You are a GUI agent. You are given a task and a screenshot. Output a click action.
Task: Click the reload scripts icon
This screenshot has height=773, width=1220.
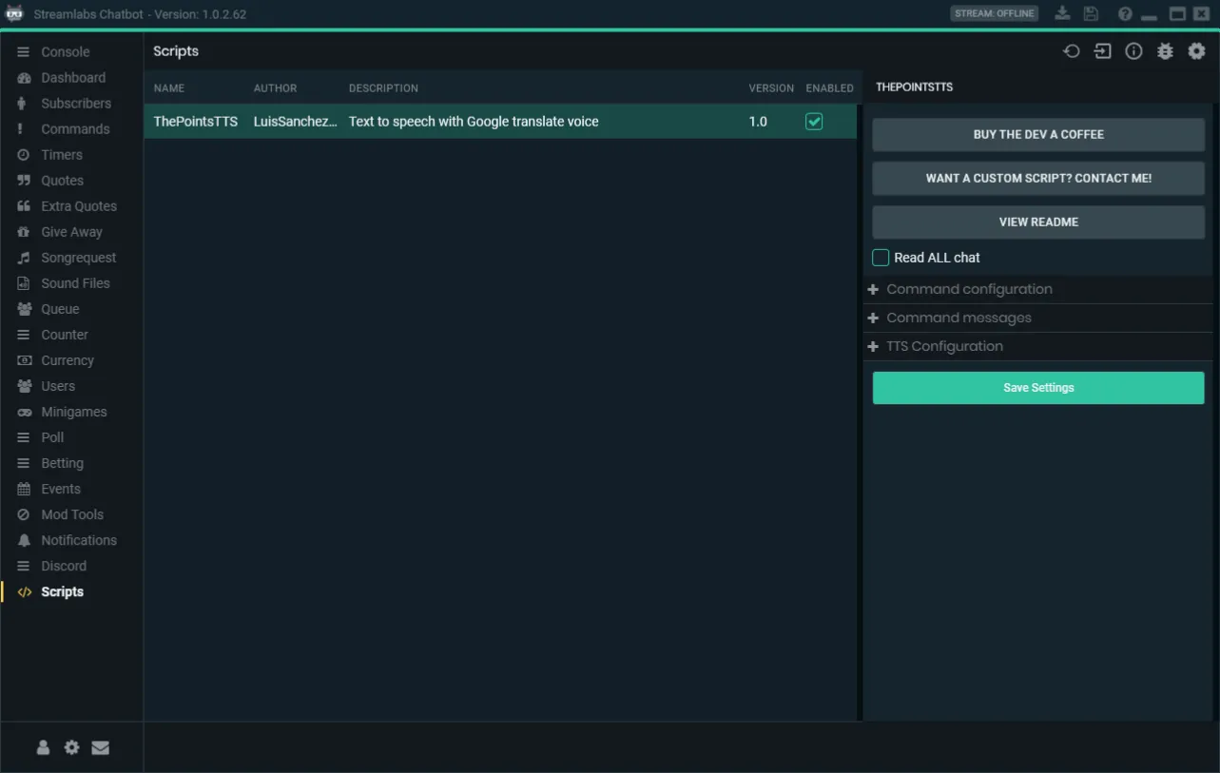1072,51
